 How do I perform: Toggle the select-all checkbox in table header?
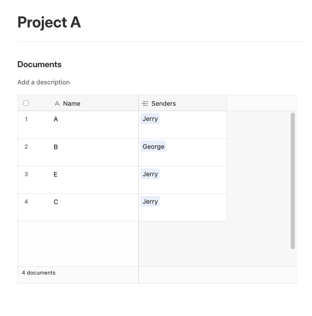tap(26, 103)
